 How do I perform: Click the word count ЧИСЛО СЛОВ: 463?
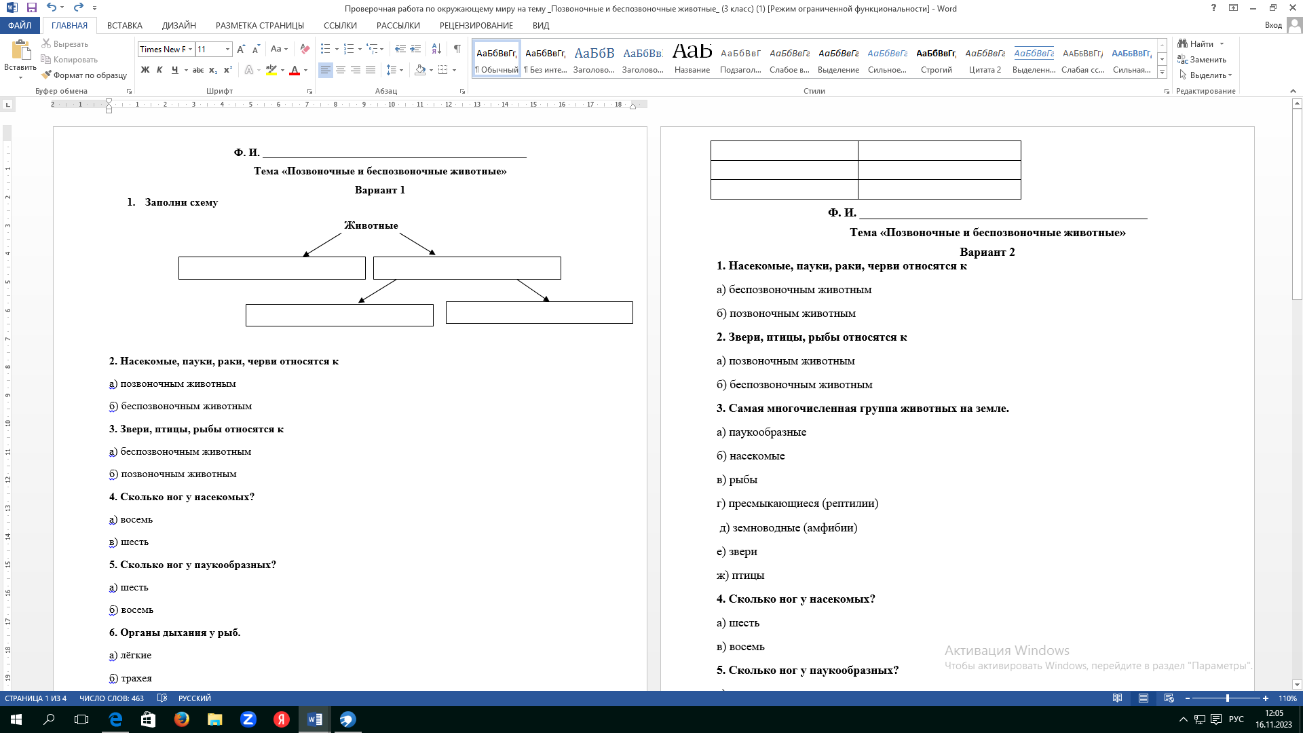tap(111, 698)
